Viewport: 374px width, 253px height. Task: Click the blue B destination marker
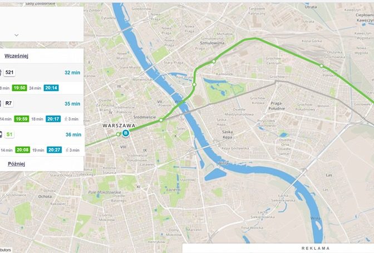[125, 133]
